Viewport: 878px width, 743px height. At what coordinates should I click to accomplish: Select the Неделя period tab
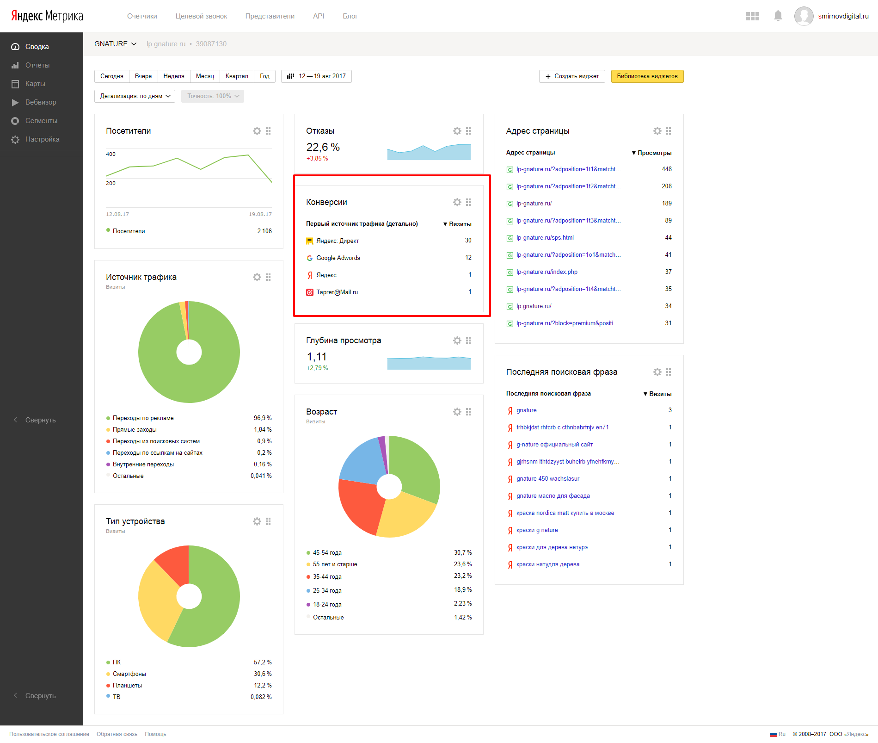click(x=174, y=76)
